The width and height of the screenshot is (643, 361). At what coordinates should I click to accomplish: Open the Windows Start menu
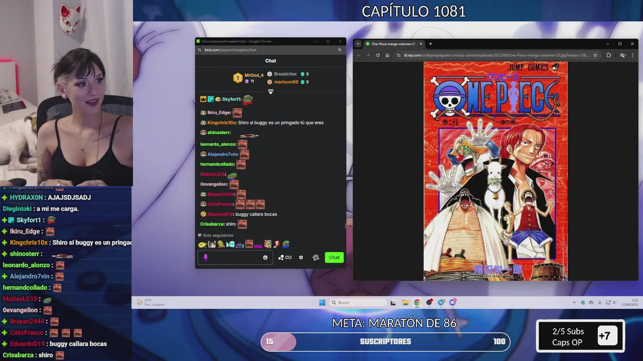322,302
